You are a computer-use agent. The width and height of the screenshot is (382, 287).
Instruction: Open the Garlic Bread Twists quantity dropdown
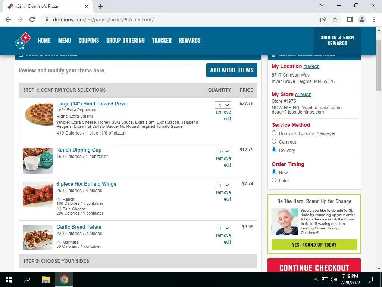[223, 228]
